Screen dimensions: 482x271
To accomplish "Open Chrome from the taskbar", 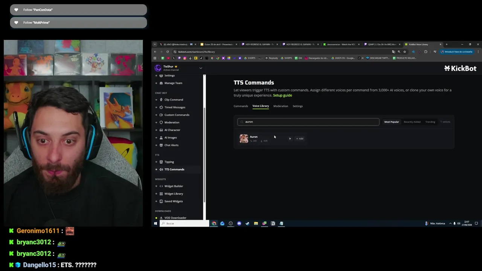I will point(214,223).
